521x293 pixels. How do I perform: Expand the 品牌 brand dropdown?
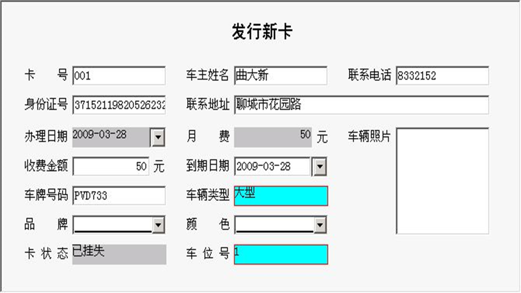(159, 225)
